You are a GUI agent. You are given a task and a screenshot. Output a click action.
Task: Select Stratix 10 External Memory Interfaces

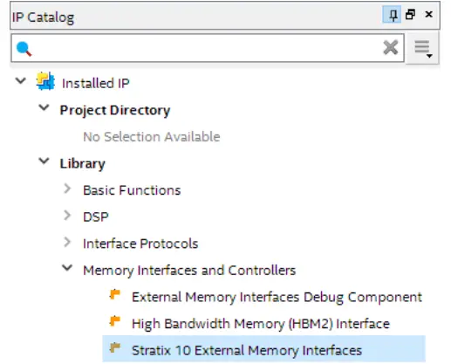pyautogui.click(x=247, y=351)
